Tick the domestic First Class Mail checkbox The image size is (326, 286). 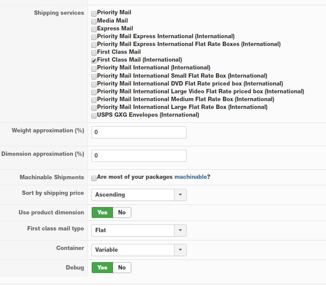coord(94,53)
